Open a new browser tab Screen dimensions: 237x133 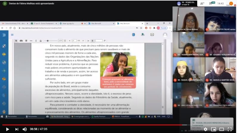(x=147, y=24)
